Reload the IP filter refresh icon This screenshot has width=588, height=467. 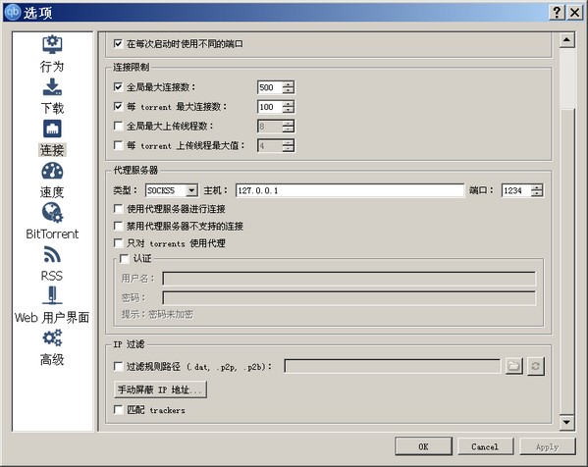pos(536,366)
